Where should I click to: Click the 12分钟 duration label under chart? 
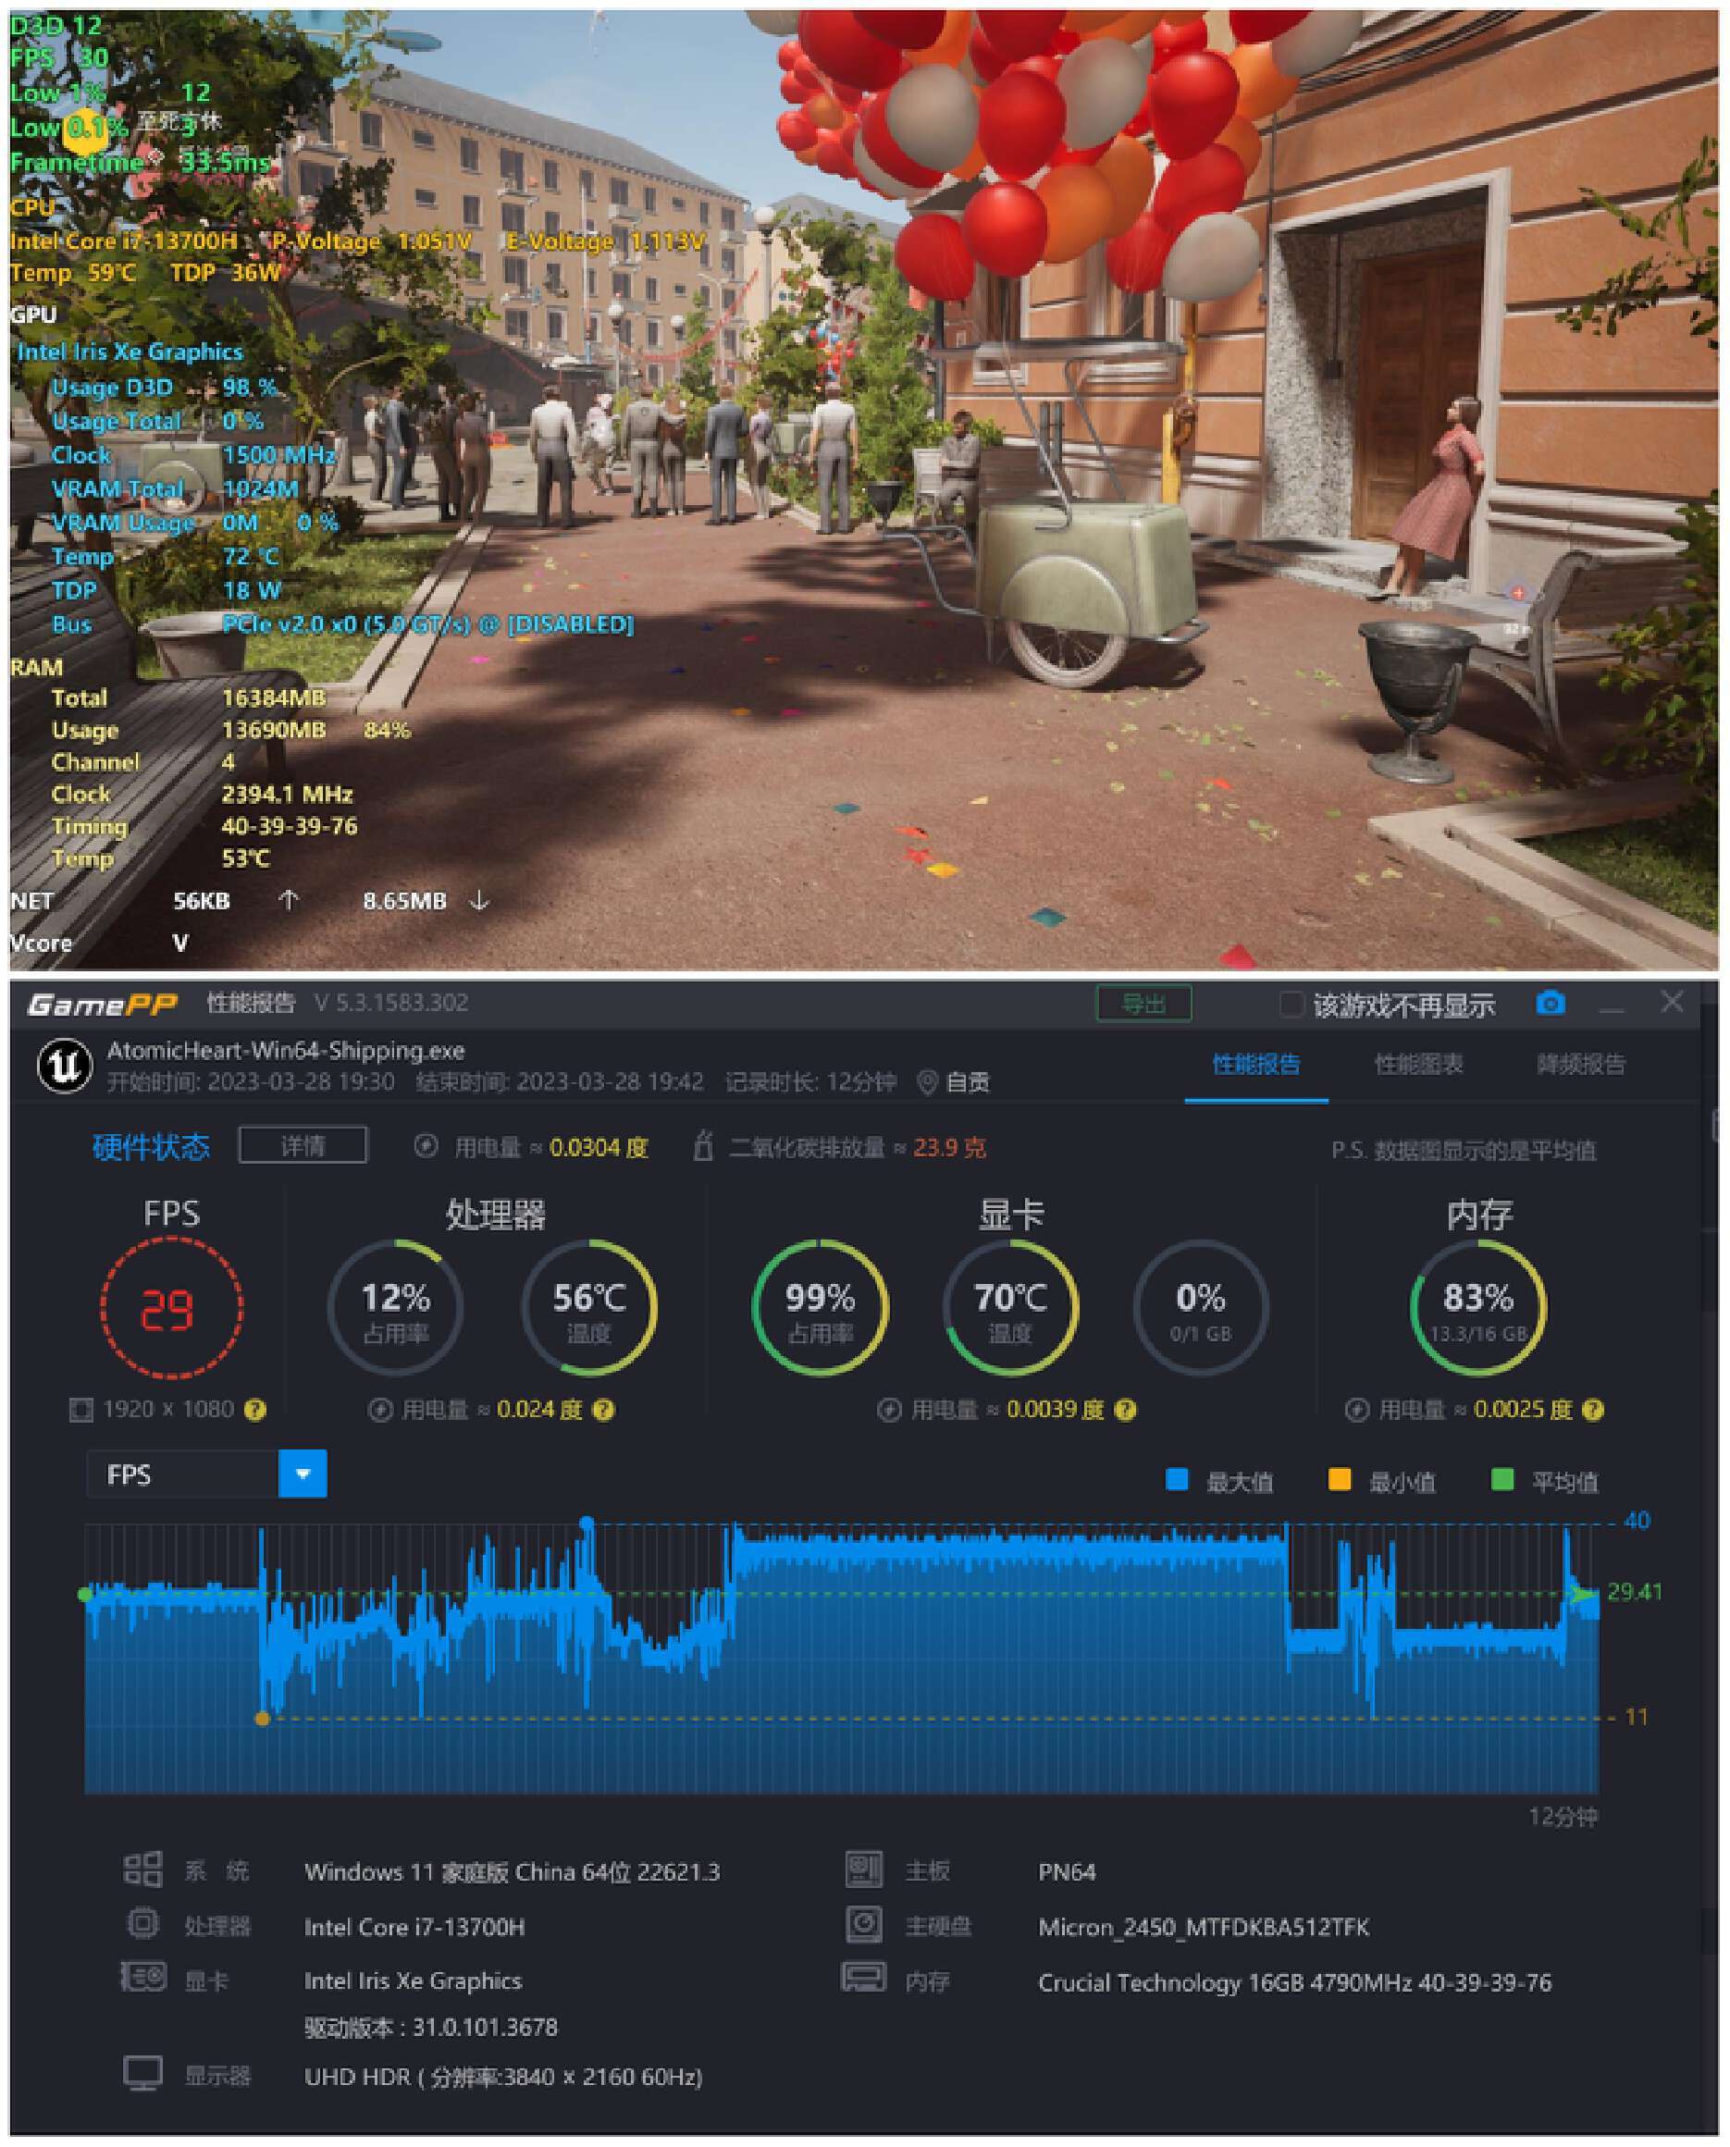[1563, 1818]
